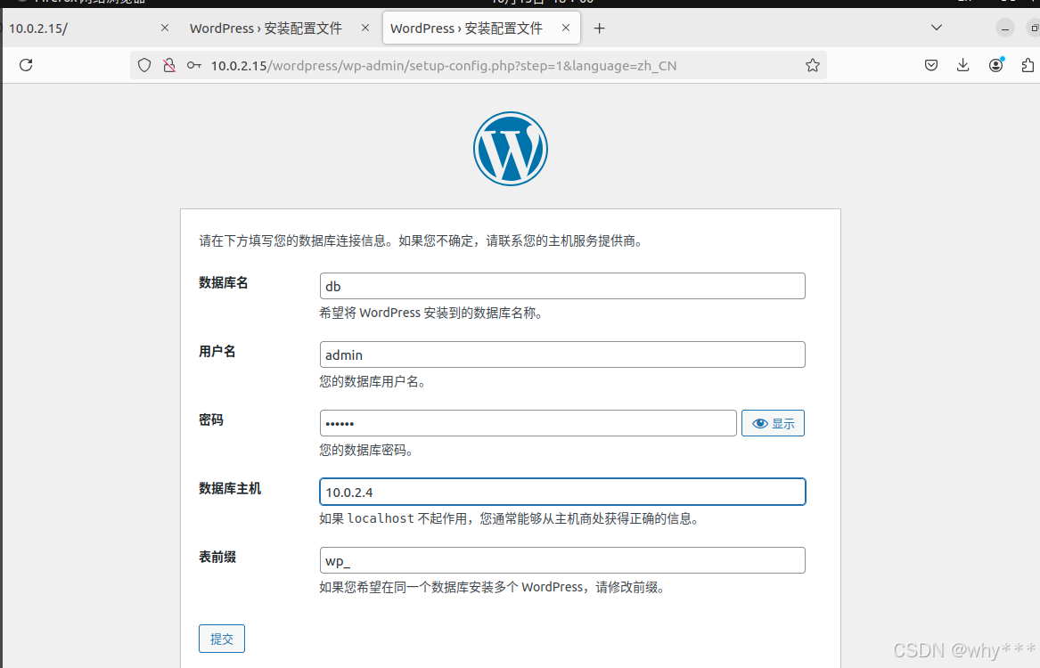The image size is (1040, 668).
Task: Click the WordPress logo
Action: (510, 148)
